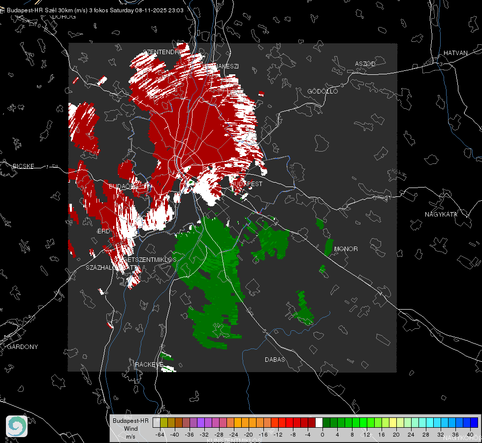Click the '-28' legend scale value
Screen dimensions: 482x443
click(x=219, y=435)
